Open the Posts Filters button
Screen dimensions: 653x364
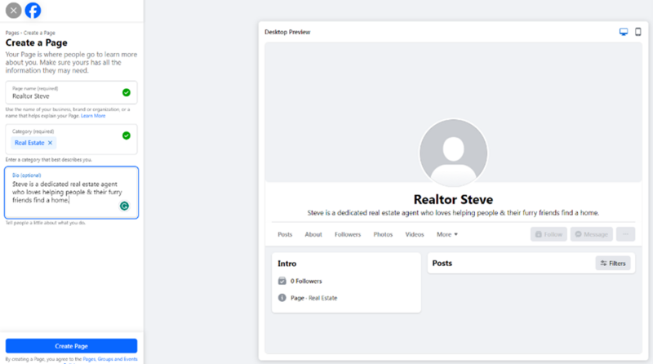tap(613, 264)
